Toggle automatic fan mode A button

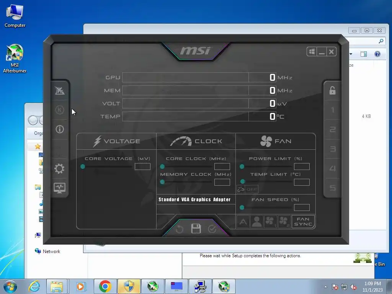(243, 222)
